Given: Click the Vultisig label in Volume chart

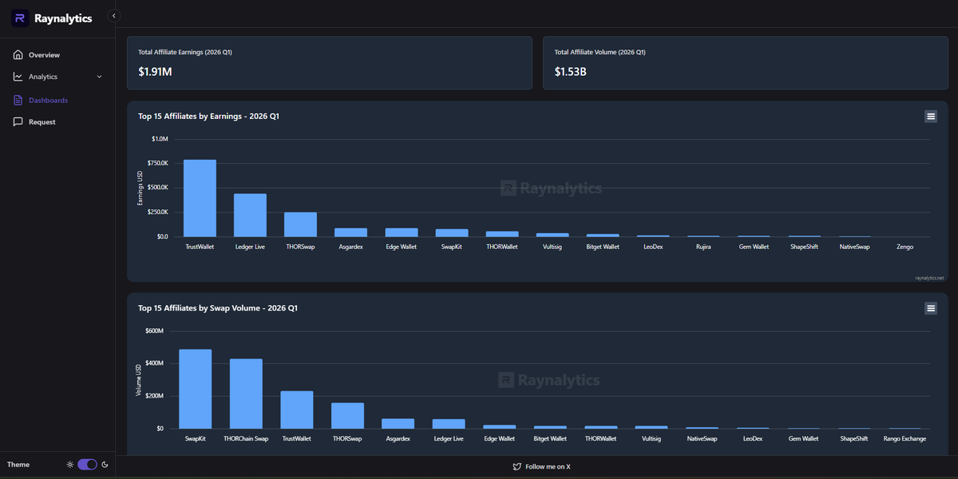Looking at the screenshot, I should [651, 438].
